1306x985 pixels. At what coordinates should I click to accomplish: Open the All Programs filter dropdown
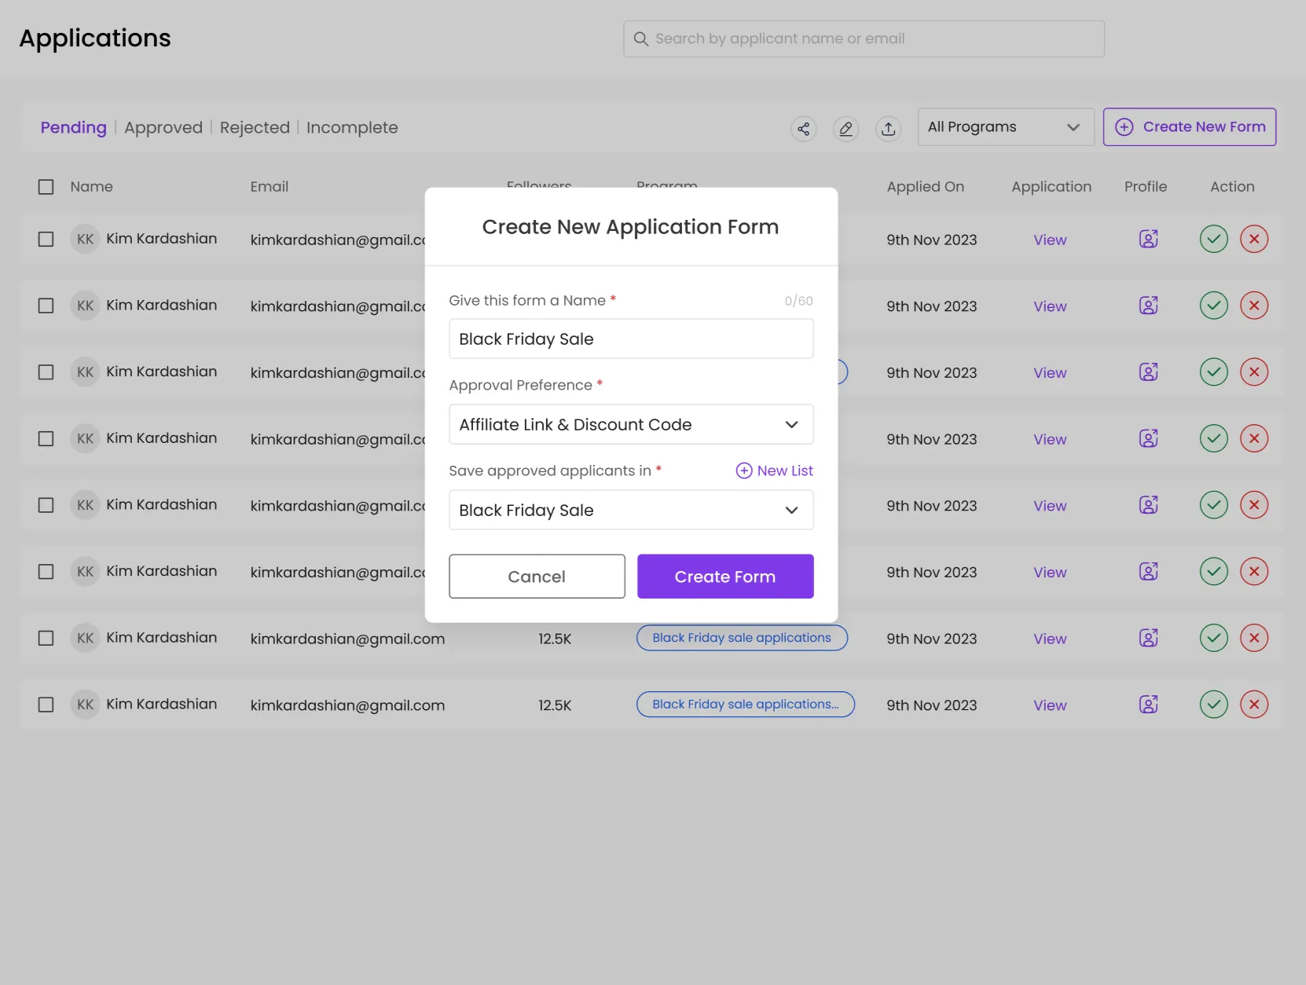point(1005,127)
